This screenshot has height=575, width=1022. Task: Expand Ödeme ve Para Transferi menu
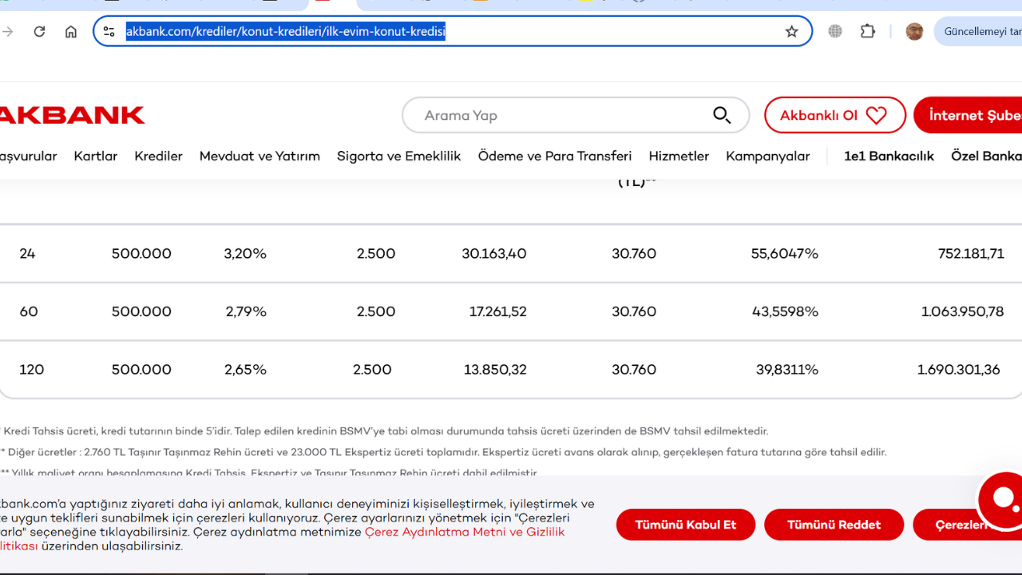tap(555, 157)
